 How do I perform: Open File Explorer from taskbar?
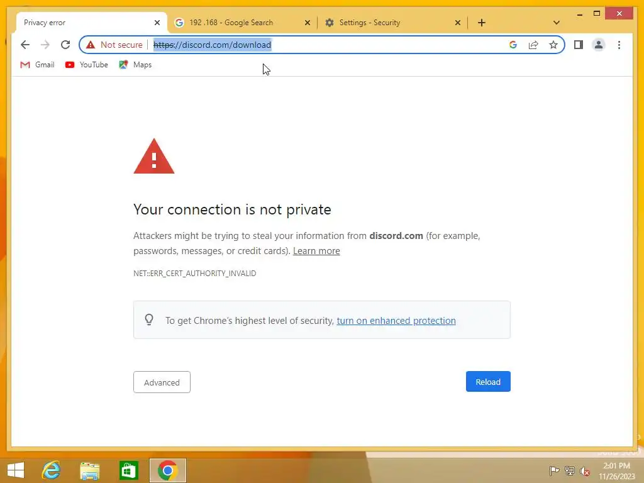pos(89,470)
